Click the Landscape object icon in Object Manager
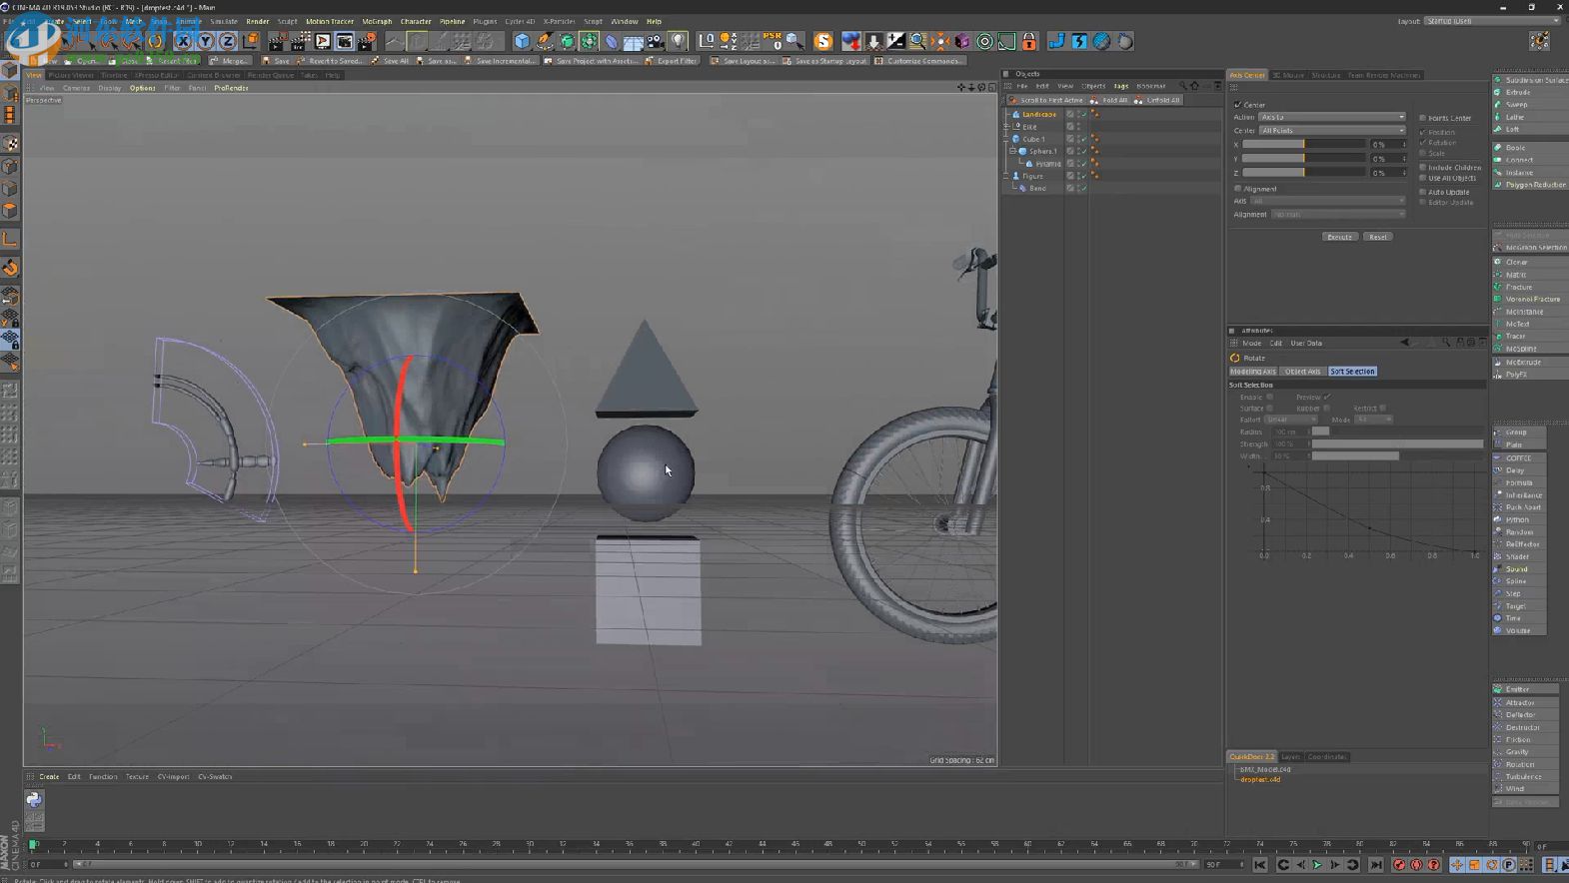Image resolution: width=1569 pixels, height=883 pixels. tap(1016, 114)
